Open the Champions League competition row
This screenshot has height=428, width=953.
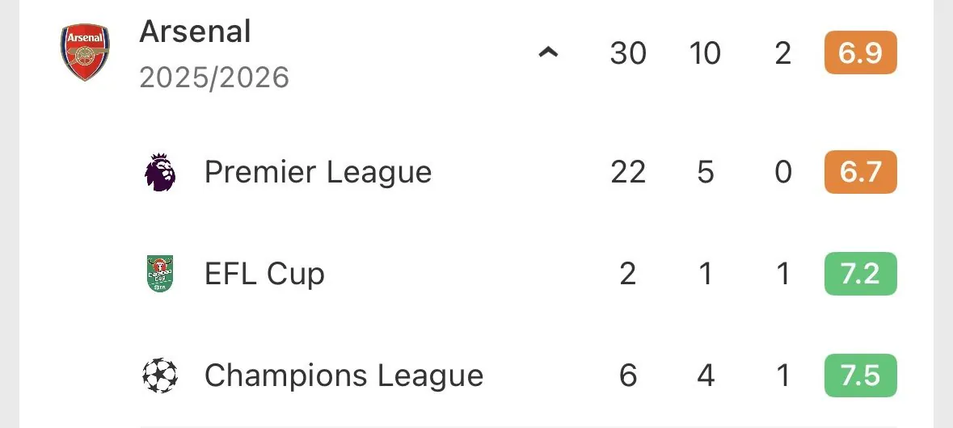(344, 376)
